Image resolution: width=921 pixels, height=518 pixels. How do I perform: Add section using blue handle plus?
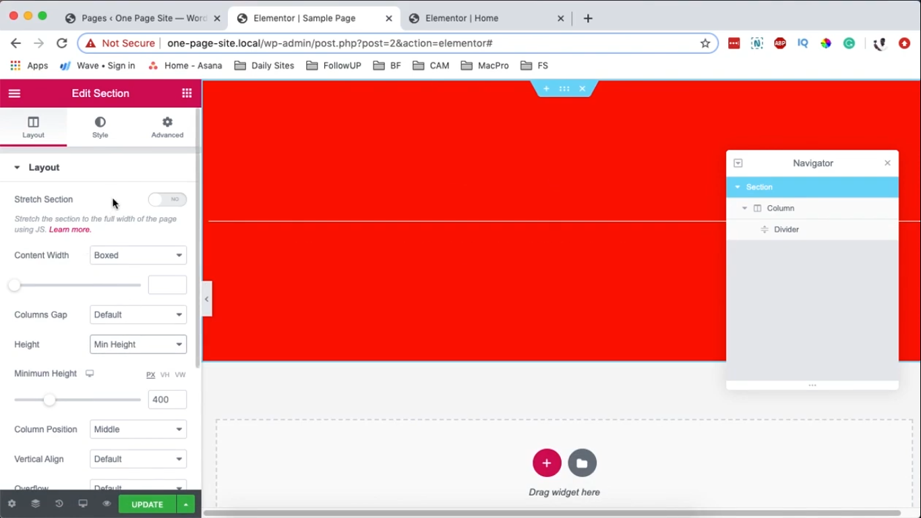click(546, 88)
